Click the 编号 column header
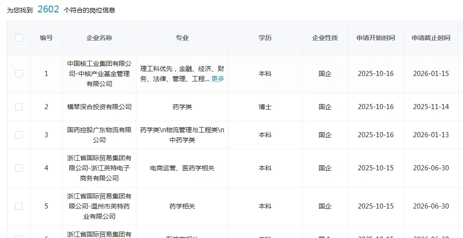Image resolution: width=463 pixels, height=238 pixels. [47, 38]
